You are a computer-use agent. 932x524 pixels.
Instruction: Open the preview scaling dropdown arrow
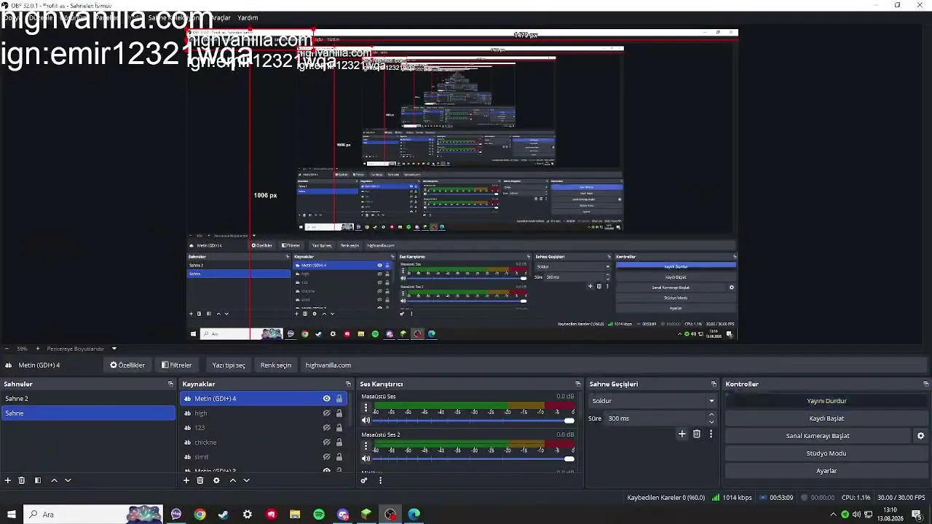114,349
